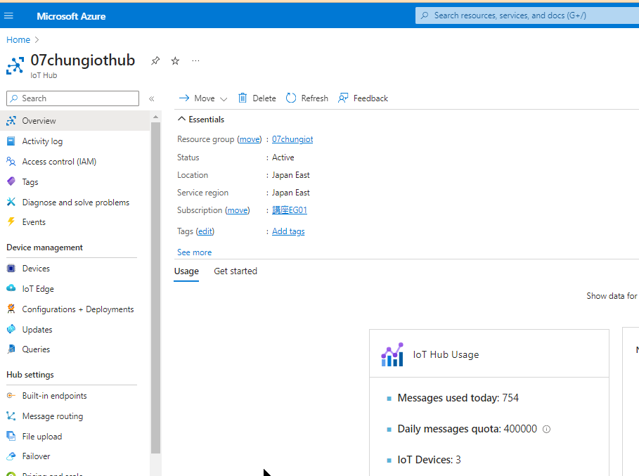This screenshot has width=639, height=476.
Task: Click the Tags icon in sidebar
Action: [x=11, y=181]
